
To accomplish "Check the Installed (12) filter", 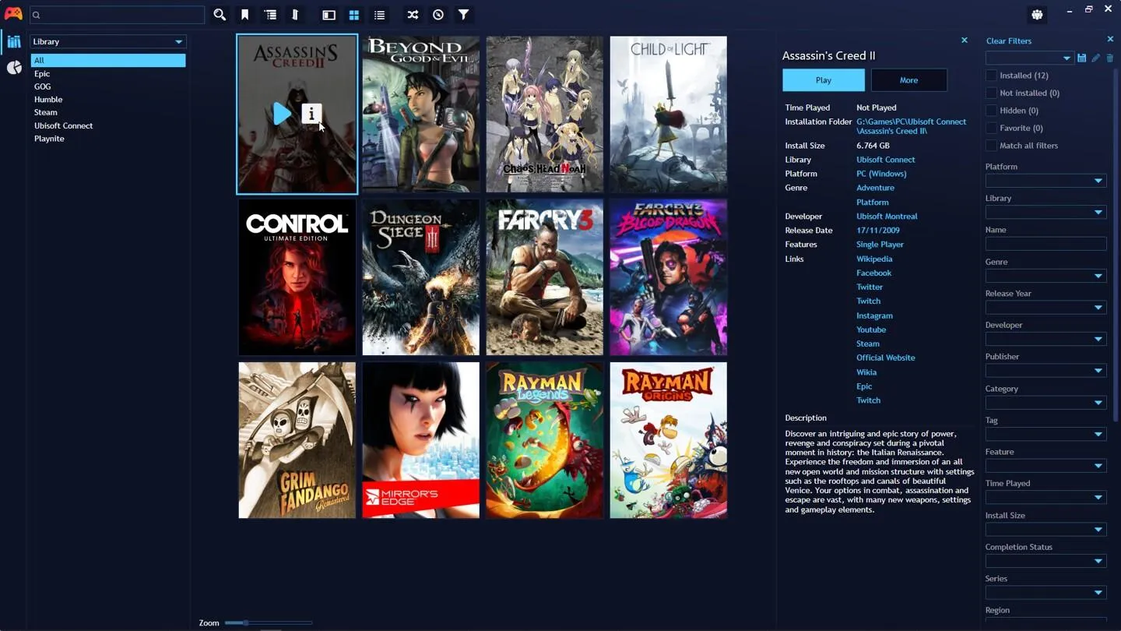I will (991, 76).
